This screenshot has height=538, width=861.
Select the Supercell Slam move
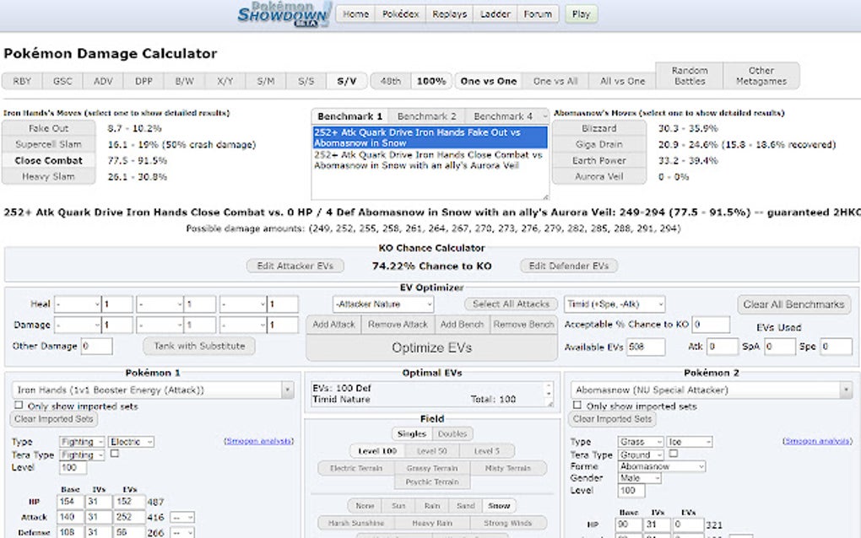(48, 144)
